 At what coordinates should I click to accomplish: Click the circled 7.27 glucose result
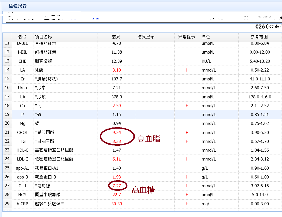(x=117, y=186)
